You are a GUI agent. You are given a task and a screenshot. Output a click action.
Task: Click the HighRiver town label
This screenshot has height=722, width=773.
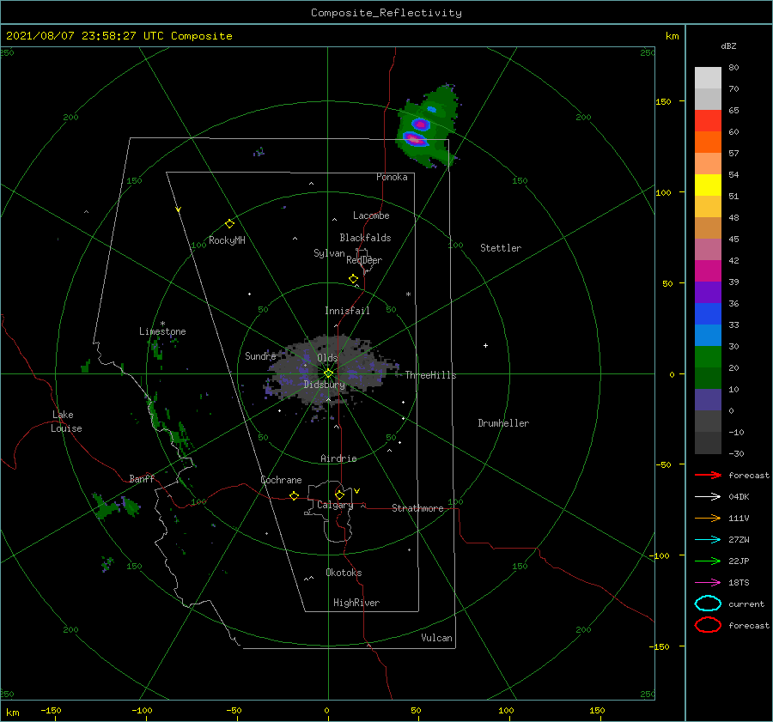(x=356, y=603)
